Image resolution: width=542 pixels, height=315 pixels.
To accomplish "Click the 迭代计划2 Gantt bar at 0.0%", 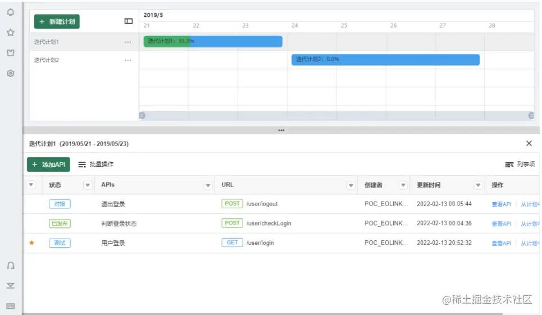I will 385,60.
